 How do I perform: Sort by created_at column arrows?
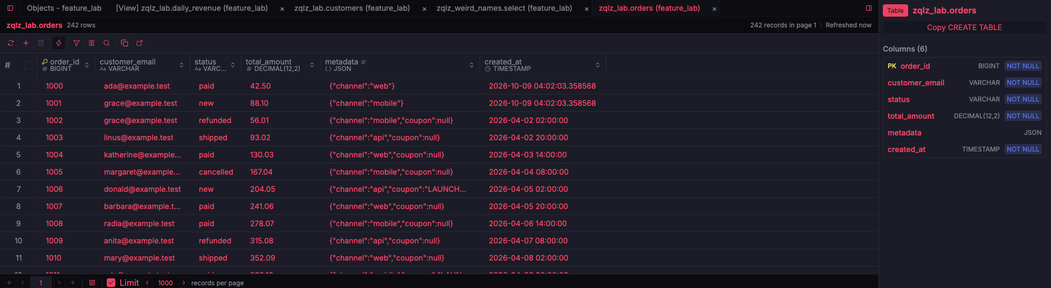[598, 65]
